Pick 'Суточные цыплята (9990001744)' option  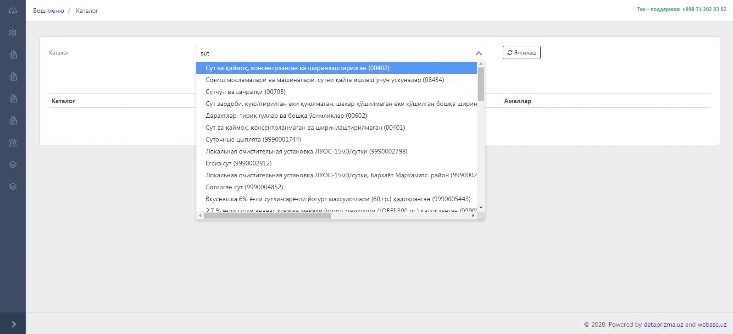click(337, 139)
